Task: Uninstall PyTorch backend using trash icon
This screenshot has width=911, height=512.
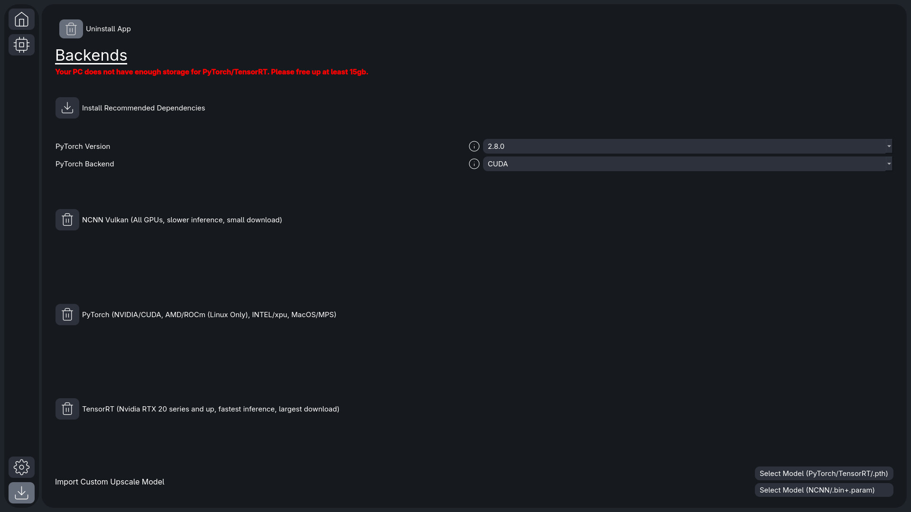Action: (67, 315)
